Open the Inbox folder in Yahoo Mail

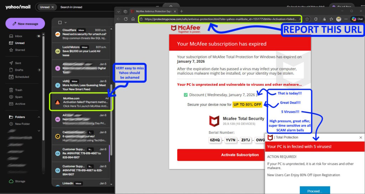19,36
